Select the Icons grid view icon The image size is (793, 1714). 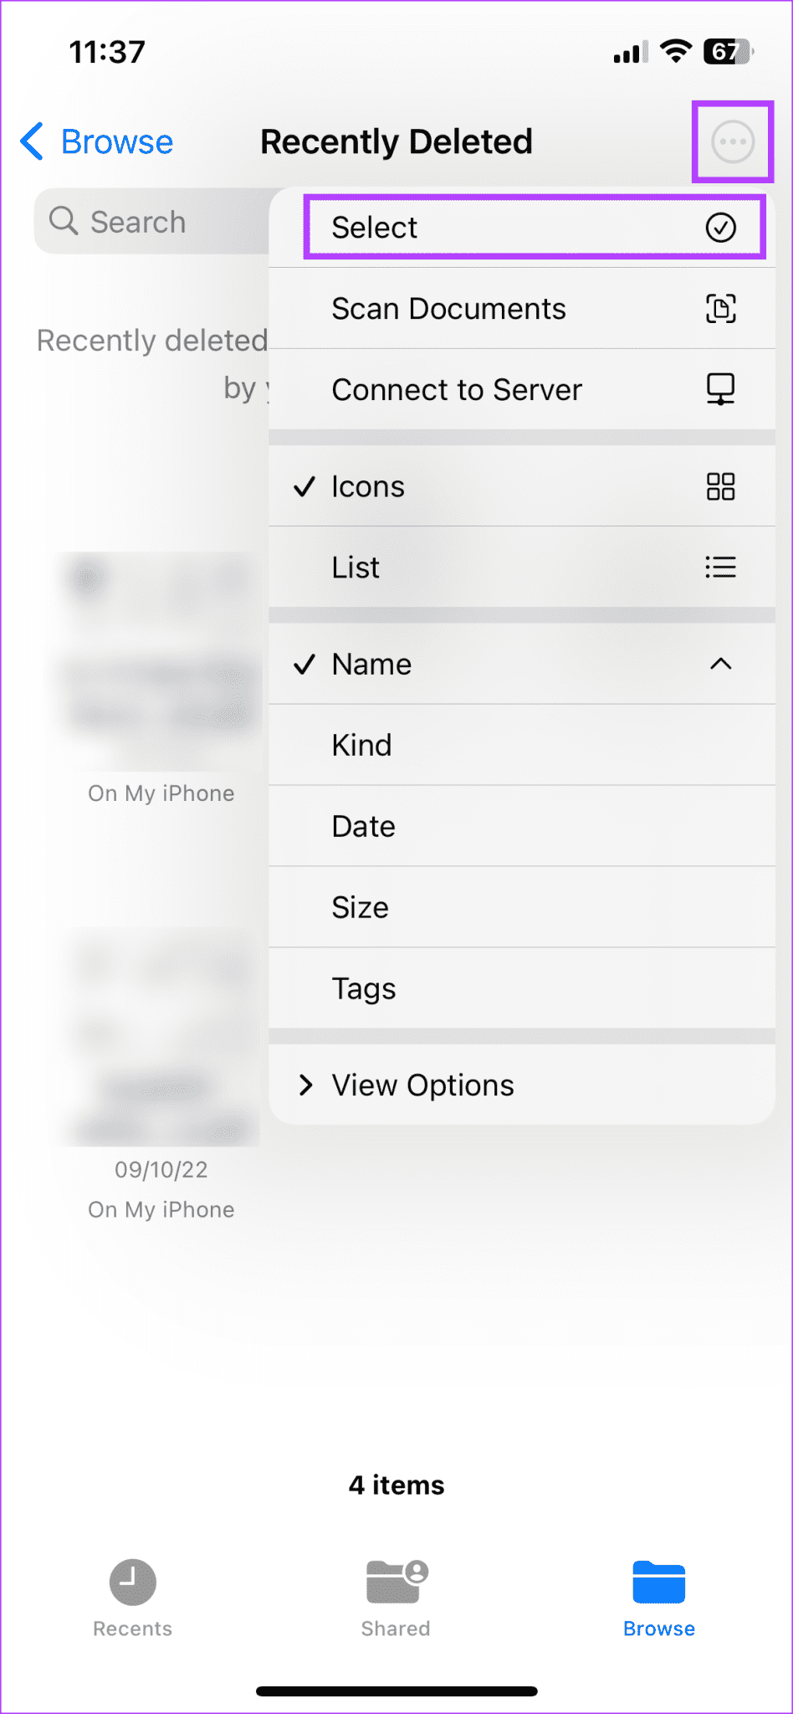point(721,486)
